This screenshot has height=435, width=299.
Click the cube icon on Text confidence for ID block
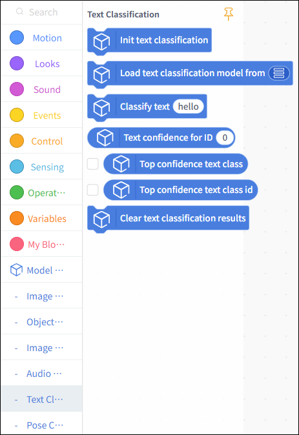(105, 137)
